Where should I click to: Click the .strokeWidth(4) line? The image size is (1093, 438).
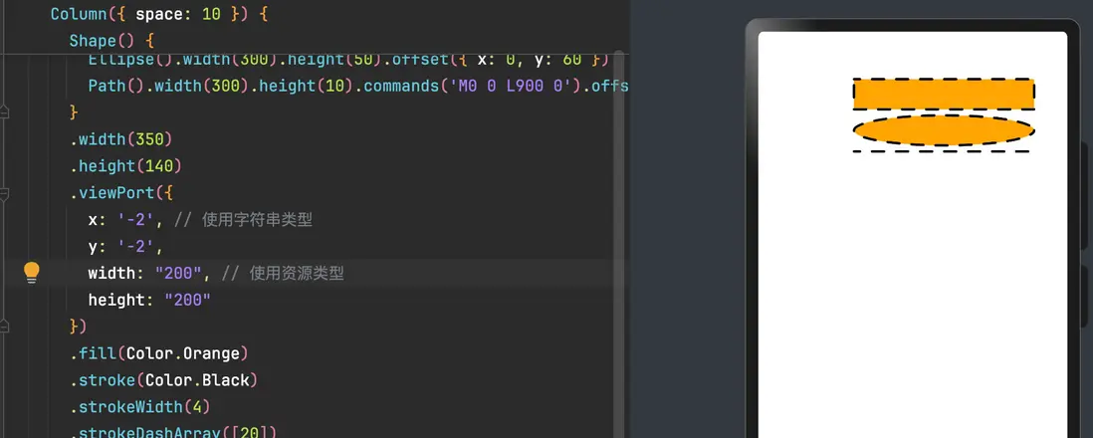coord(139,406)
